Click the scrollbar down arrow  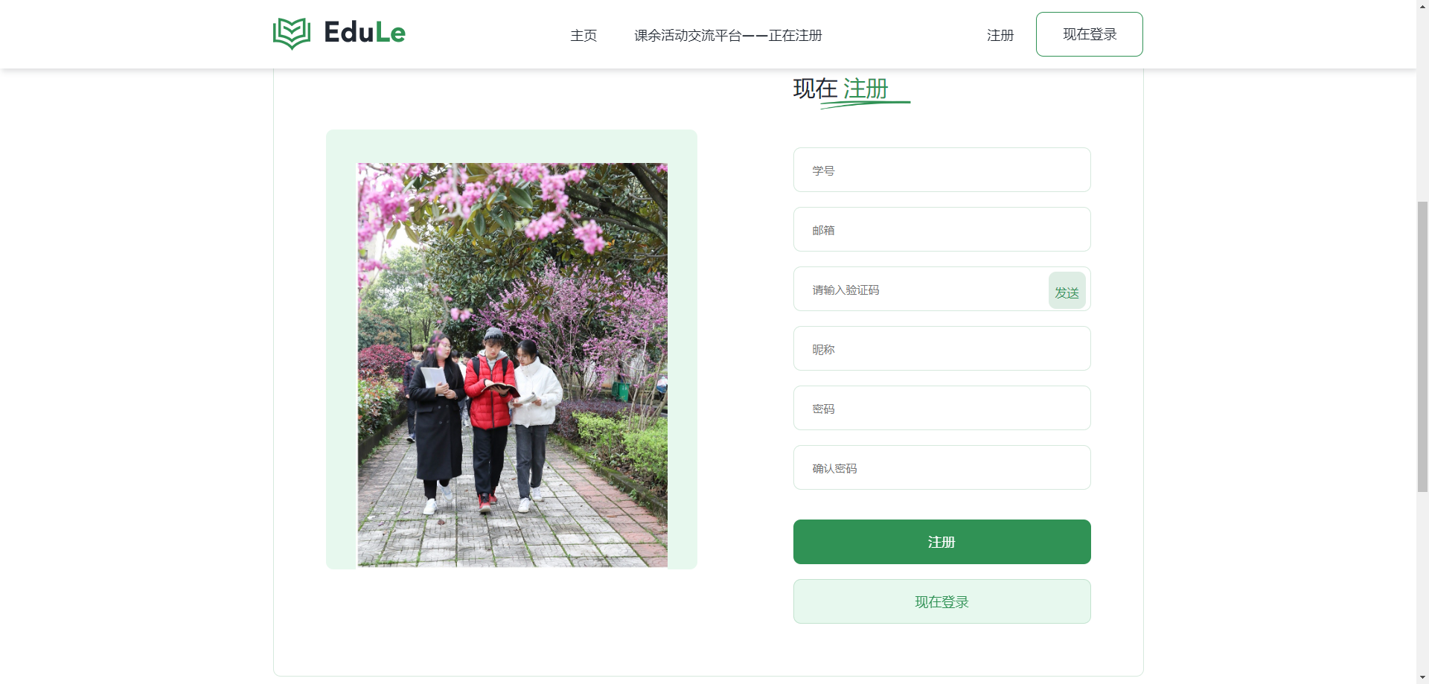[x=1422, y=677]
